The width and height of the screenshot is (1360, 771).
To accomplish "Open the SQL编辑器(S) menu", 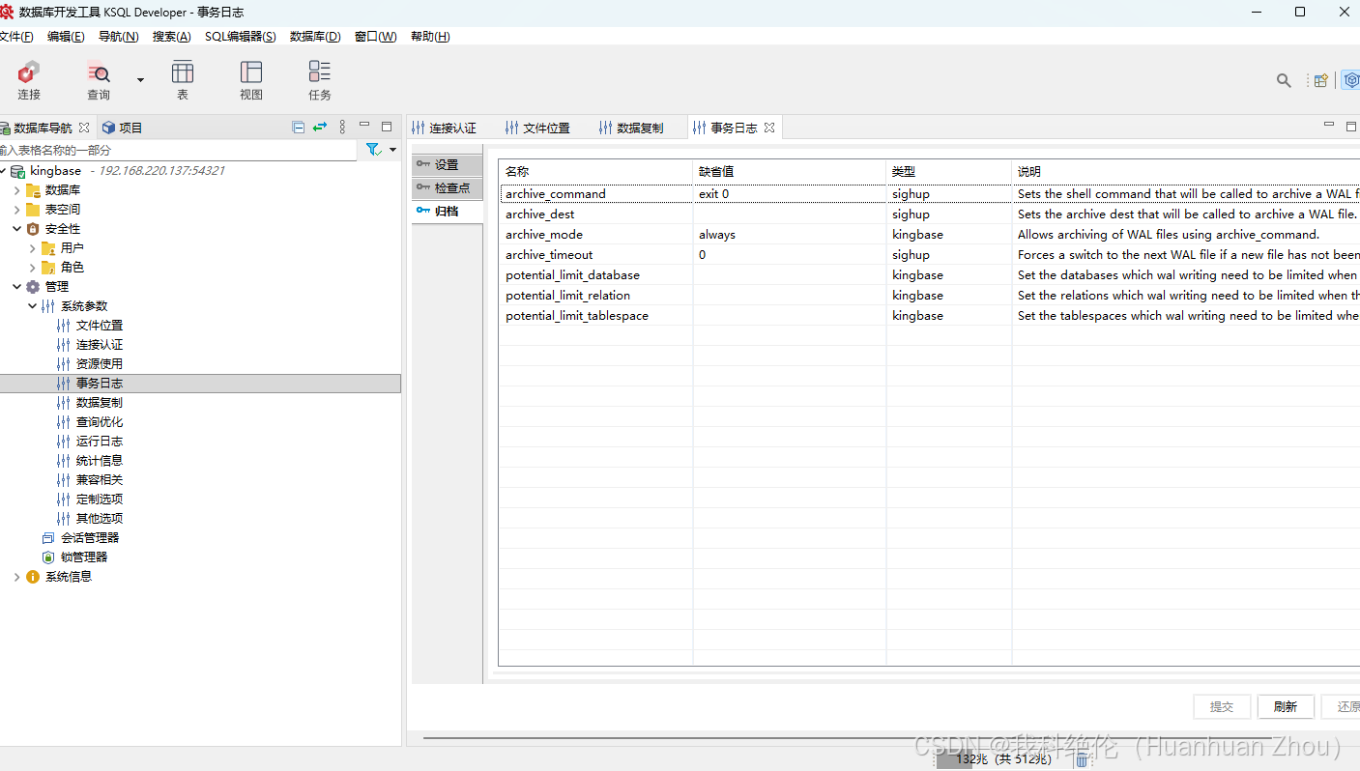I will pyautogui.click(x=241, y=37).
